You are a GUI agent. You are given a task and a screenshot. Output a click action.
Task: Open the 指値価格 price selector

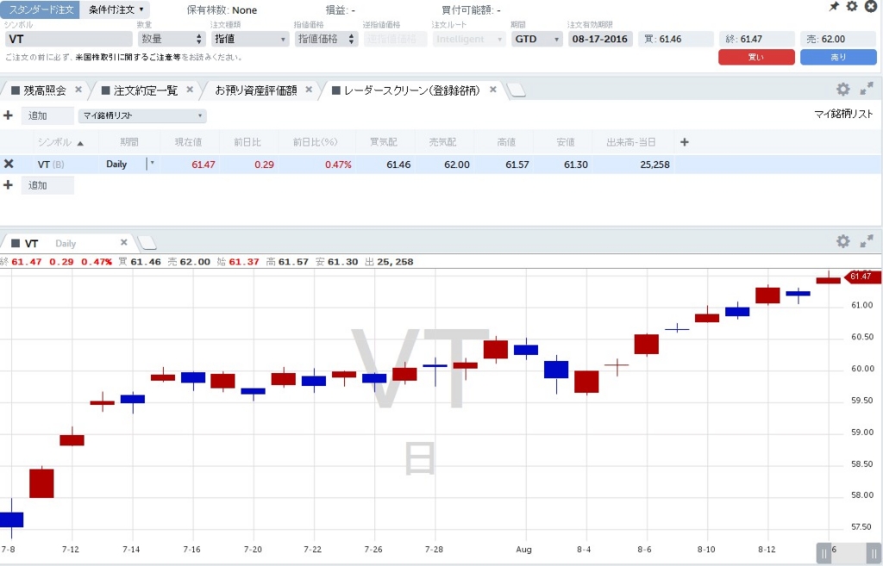[326, 39]
